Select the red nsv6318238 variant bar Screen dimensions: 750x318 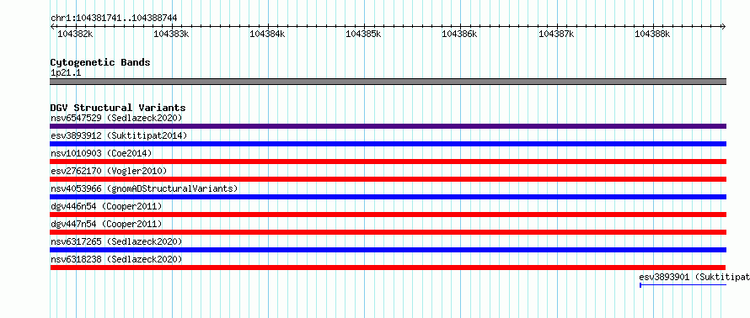click(x=388, y=268)
